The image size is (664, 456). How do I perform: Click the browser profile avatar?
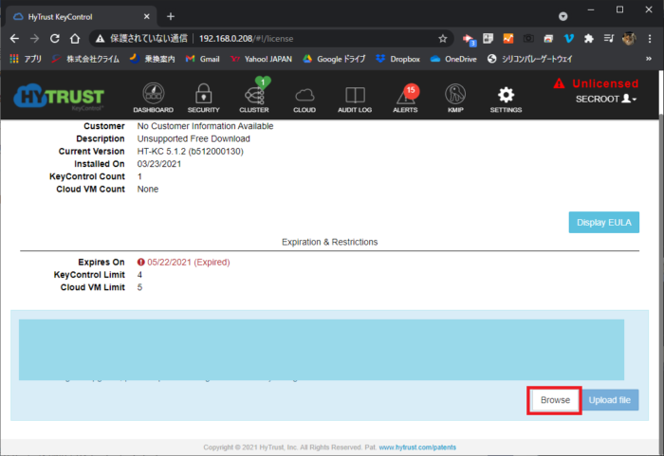click(629, 39)
